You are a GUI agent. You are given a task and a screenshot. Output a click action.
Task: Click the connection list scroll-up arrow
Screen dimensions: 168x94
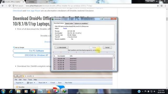114,56
